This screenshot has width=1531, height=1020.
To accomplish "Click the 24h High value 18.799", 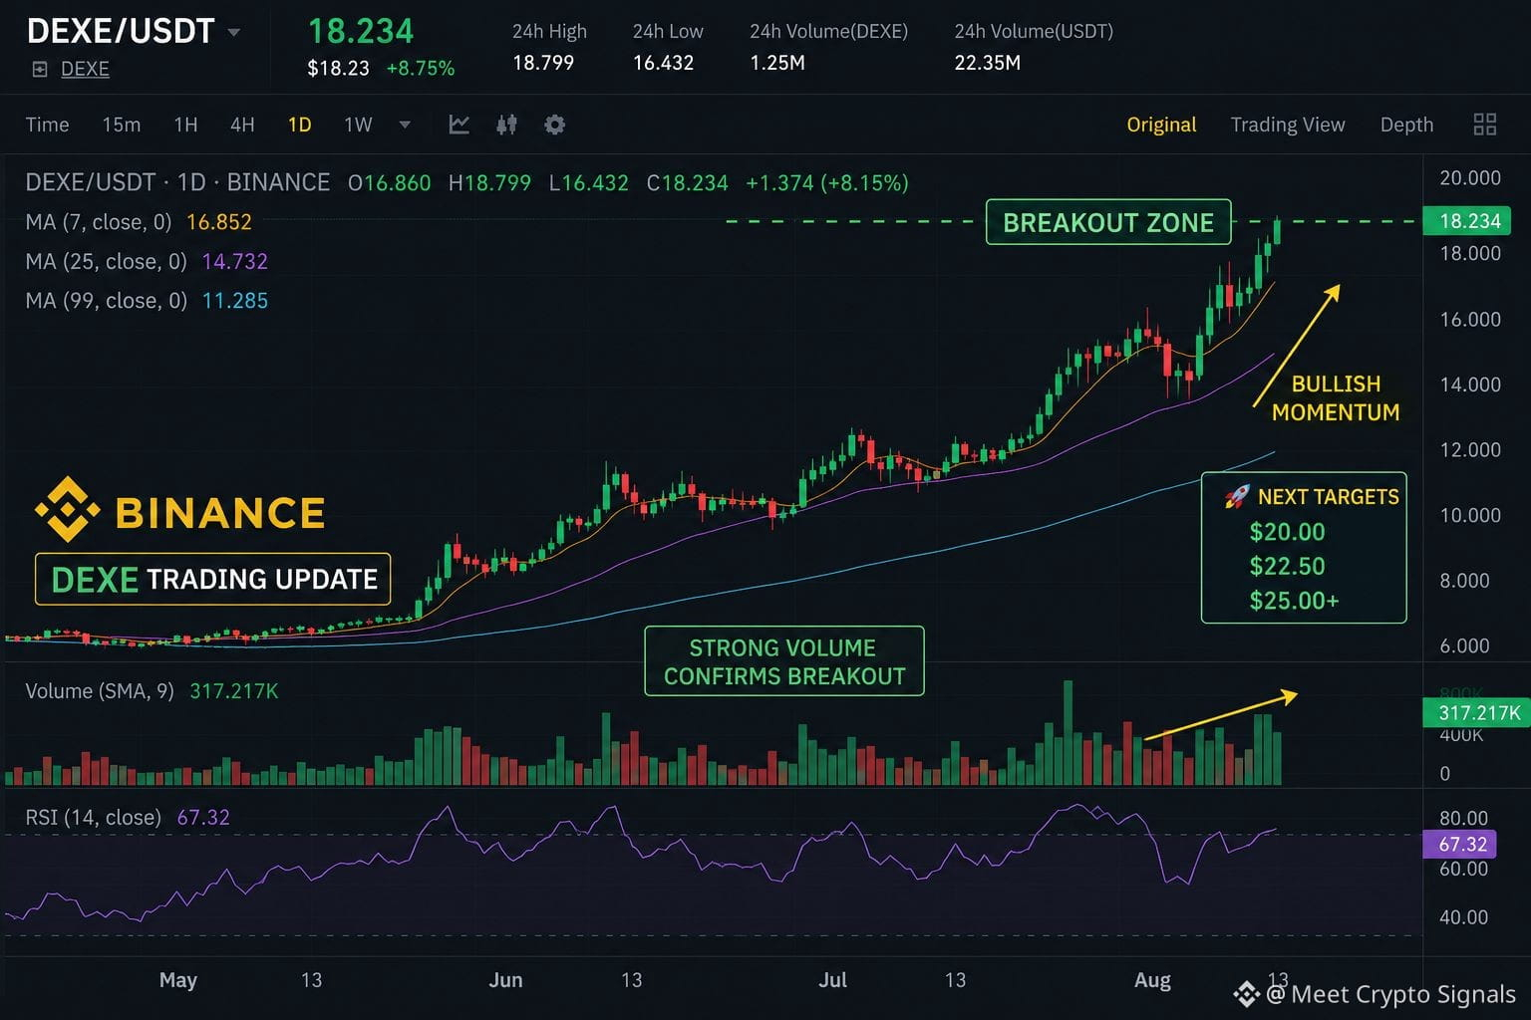I will point(543,63).
